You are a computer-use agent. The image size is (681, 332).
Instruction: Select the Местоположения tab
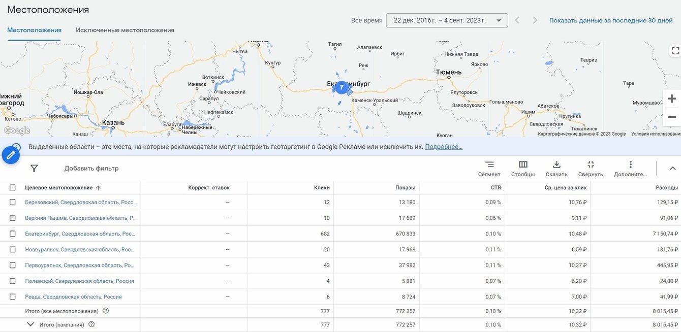pos(34,30)
